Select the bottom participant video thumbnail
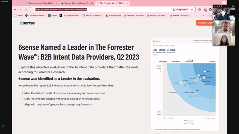This screenshot has height=134, width=239. coord(224,40)
